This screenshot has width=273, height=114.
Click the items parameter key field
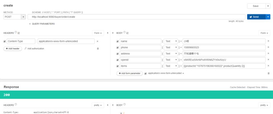[140, 66]
